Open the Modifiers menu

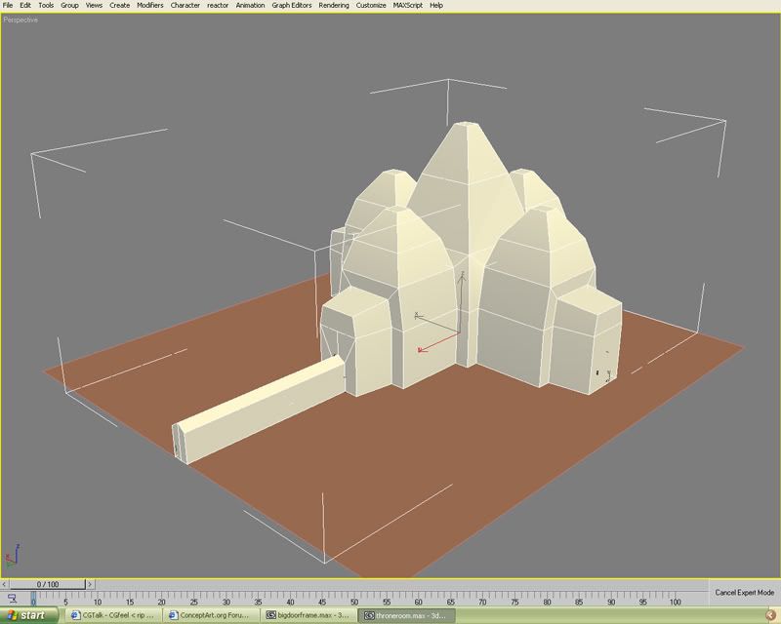point(149,5)
